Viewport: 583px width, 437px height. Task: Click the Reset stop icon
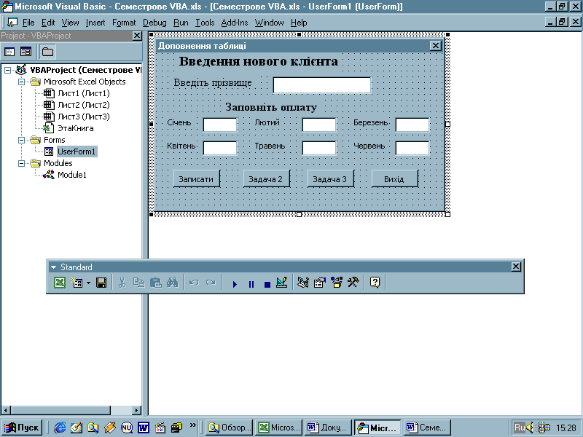pos(267,284)
